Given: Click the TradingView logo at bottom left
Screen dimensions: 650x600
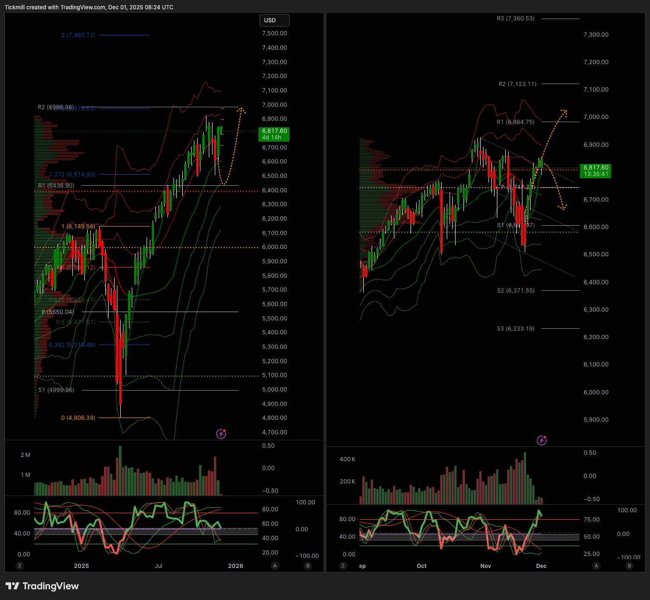Looking at the screenshot, I should pos(42,586).
